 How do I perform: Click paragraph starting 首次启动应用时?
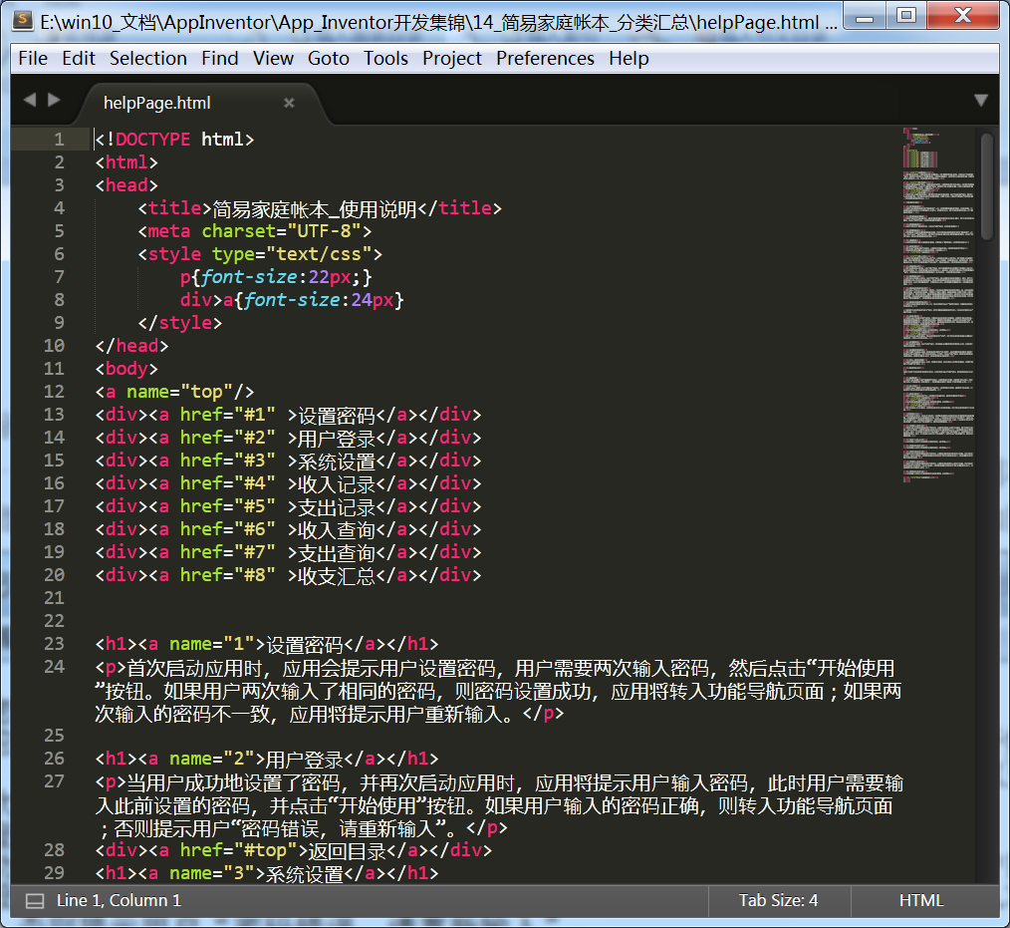tap(499, 691)
